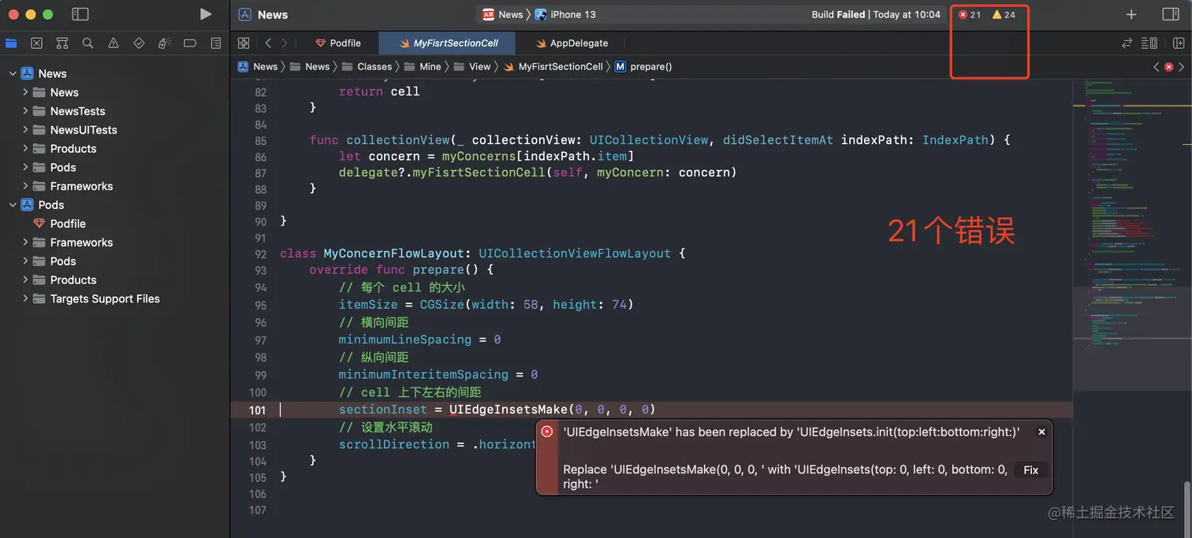Image resolution: width=1192 pixels, height=538 pixels.
Task: Click minimumInteritemSpacing on line 99
Action: coord(423,374)
